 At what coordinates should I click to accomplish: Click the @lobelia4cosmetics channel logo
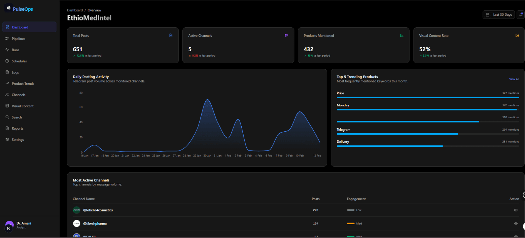pyautogui.click(x=77, y=210)
